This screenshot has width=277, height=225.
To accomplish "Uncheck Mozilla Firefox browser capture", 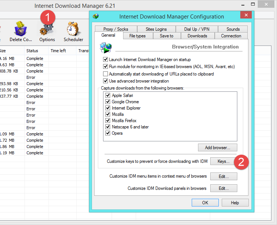I will pyautogui.click(x=108, y=120).
